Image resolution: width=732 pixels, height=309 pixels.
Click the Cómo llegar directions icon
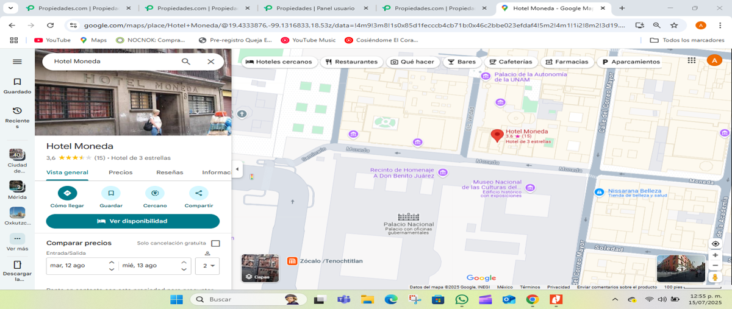tap(67, 193)
